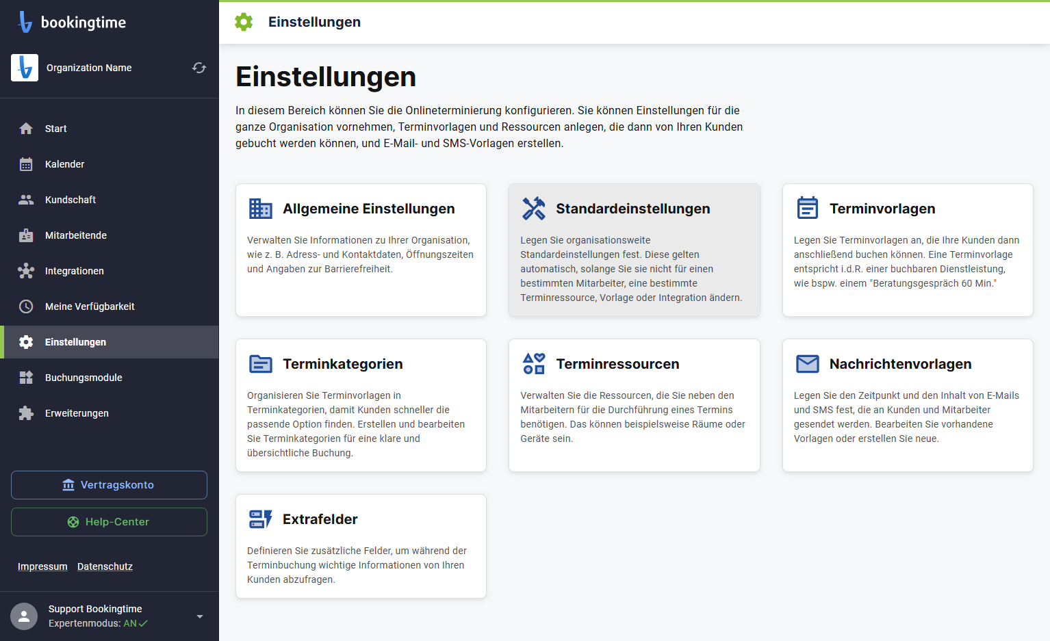
Task: Click the Expertenmodus: AN status text
Action: point(98,623)
